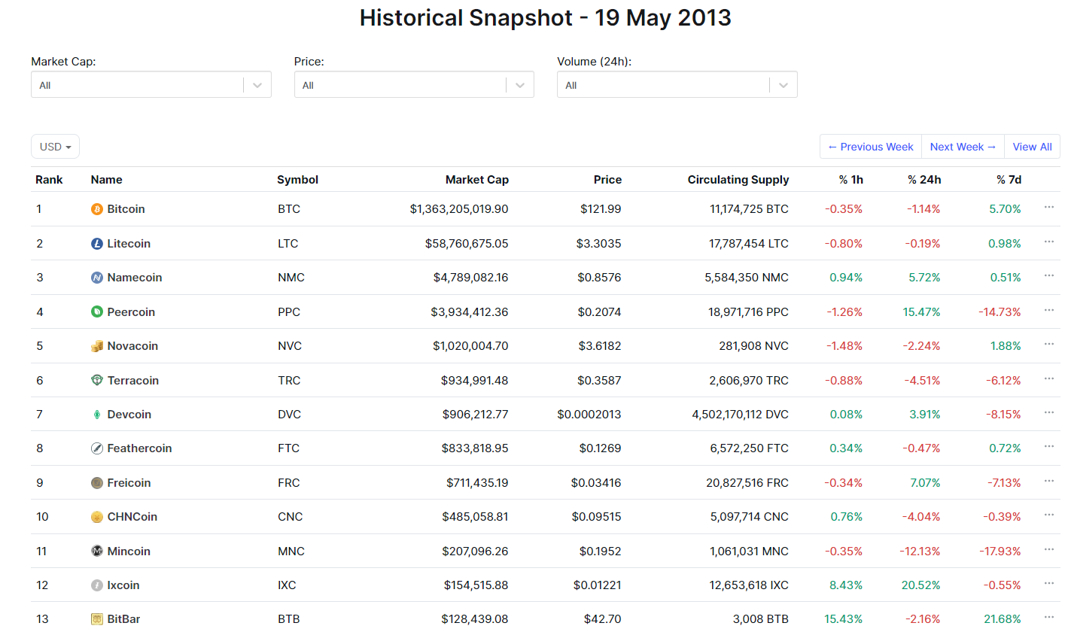Click Bitcoin price $121.99
The image size is (1068, 632).
tap(601, 209)
